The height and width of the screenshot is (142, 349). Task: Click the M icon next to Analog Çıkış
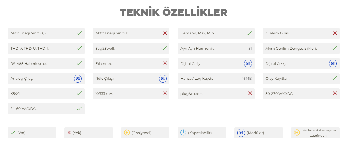[78, 79]
